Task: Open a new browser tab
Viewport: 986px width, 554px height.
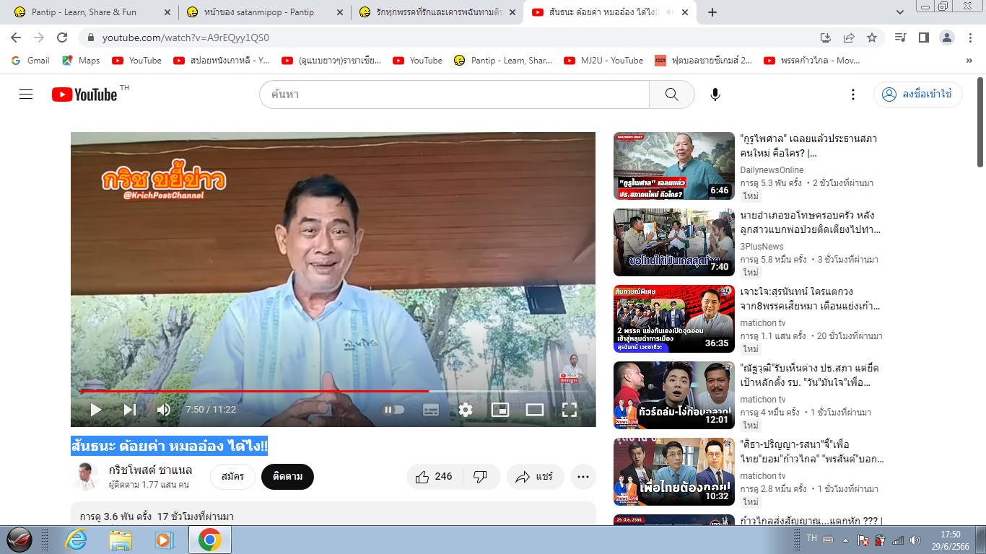Action: point(712,12)
